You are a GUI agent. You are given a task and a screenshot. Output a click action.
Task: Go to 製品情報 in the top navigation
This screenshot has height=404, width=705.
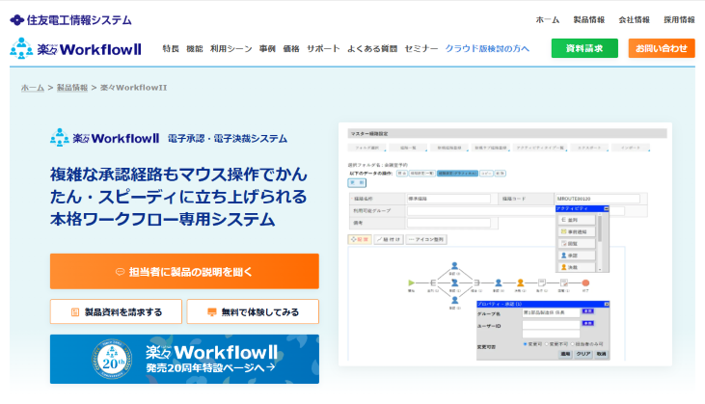588,19
